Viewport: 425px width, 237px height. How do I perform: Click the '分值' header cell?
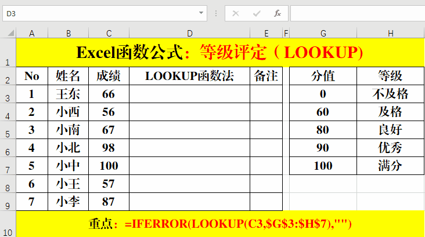tap(323, 76)
